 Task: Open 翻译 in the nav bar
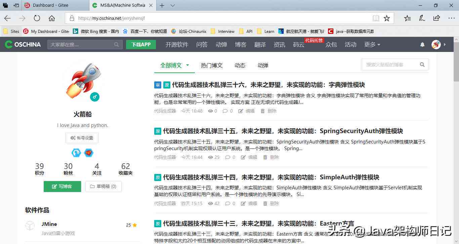260,45
